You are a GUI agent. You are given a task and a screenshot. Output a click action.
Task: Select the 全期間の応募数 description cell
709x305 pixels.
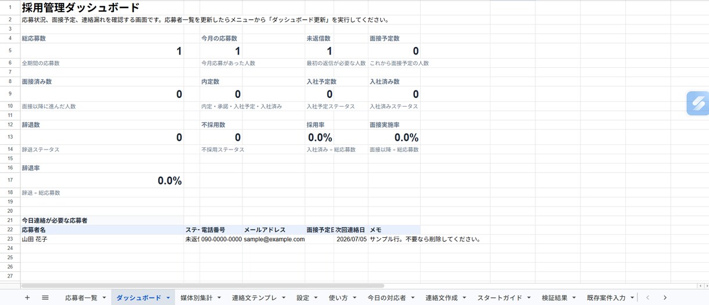click(x=102, y=63)
